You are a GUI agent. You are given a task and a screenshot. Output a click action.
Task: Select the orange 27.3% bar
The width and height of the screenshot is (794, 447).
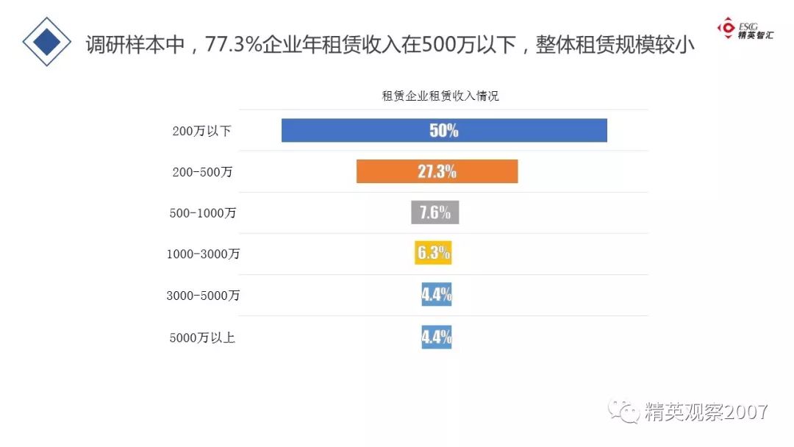(x=437, y=171)
